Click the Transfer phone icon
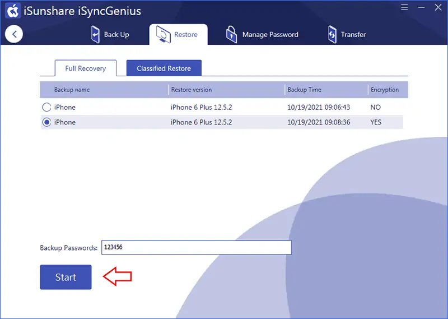Screen dimensions: 448x319 pos(332,34)
